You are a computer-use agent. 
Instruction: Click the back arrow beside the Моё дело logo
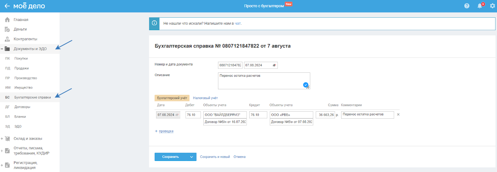point(7,6)
